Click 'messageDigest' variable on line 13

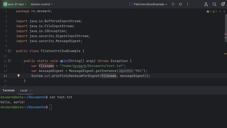[51, 71]
